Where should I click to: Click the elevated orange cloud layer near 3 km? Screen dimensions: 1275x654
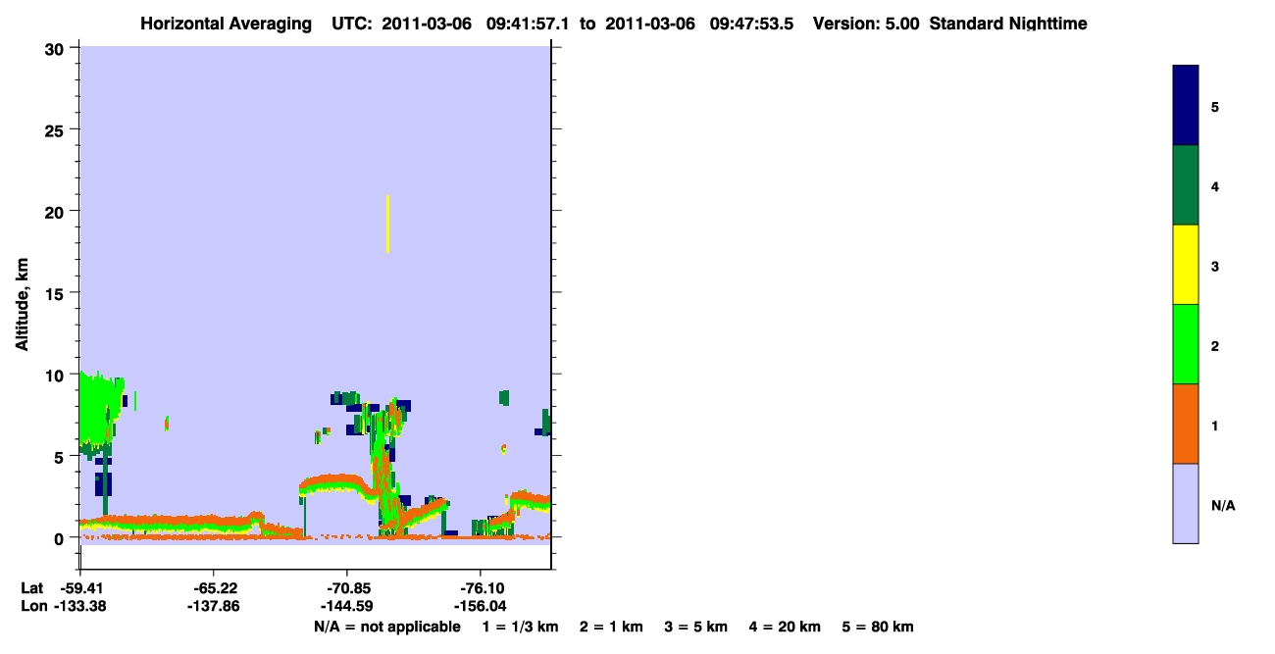click(x=335, y=481)
